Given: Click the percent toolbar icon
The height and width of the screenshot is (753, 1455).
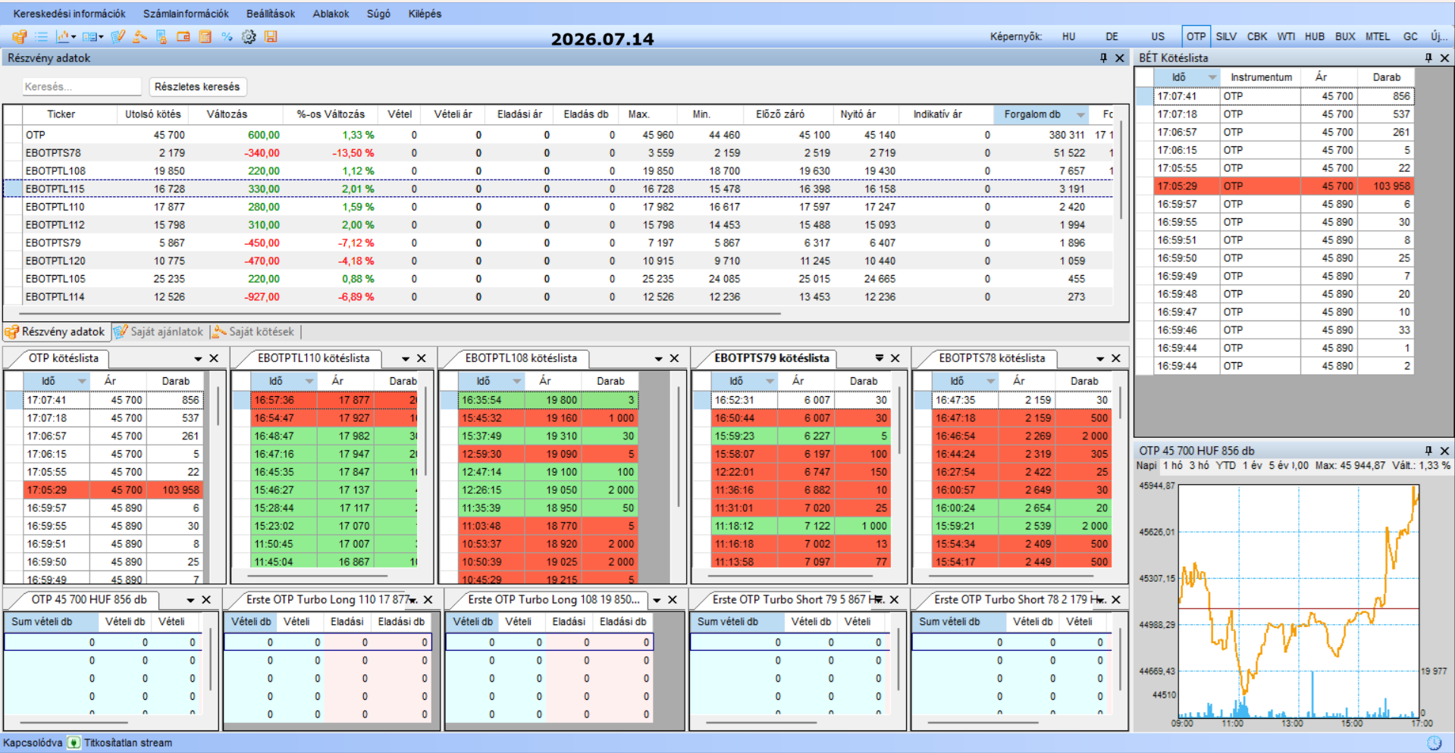Looking at the screenshot, I should coord(227,36).
